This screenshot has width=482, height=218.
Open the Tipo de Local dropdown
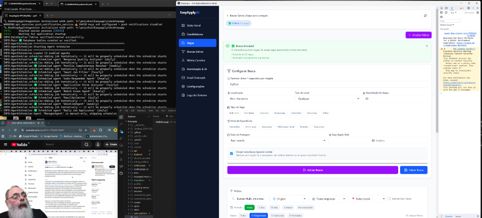(x=327, y=99)
